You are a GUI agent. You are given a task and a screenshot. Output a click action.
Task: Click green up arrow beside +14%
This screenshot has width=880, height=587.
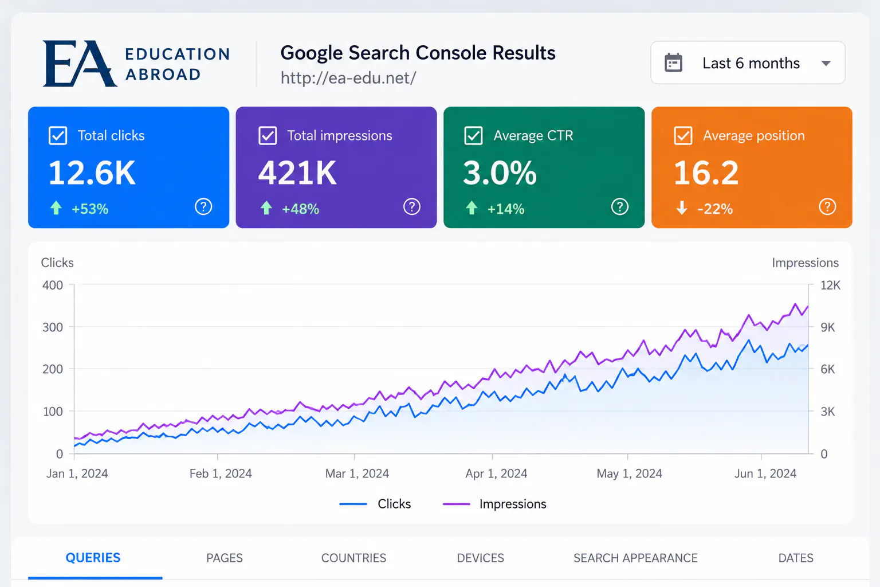472,208
